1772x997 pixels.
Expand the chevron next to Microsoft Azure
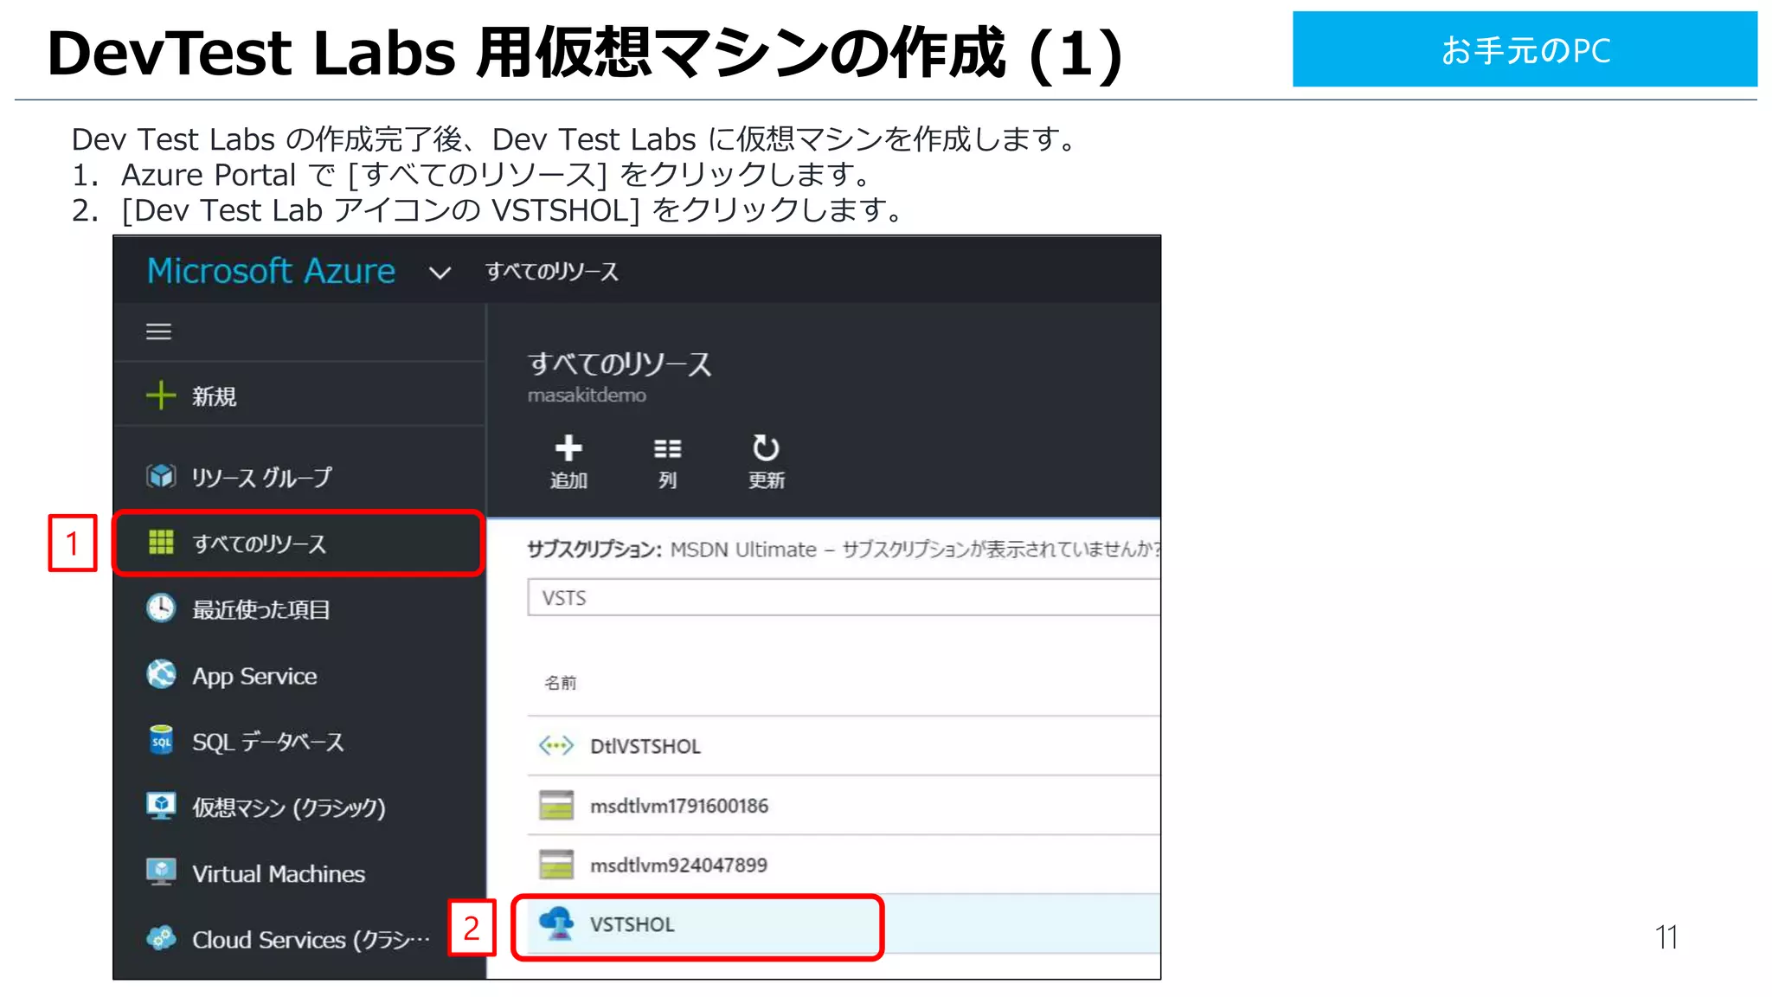440,273
